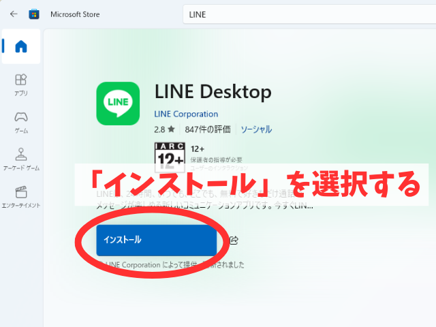Image resolution: width=436 pixels, height=327 pixels.
Task: Open the ゲーム section in sidebar
Action: [x=21, y=123]
